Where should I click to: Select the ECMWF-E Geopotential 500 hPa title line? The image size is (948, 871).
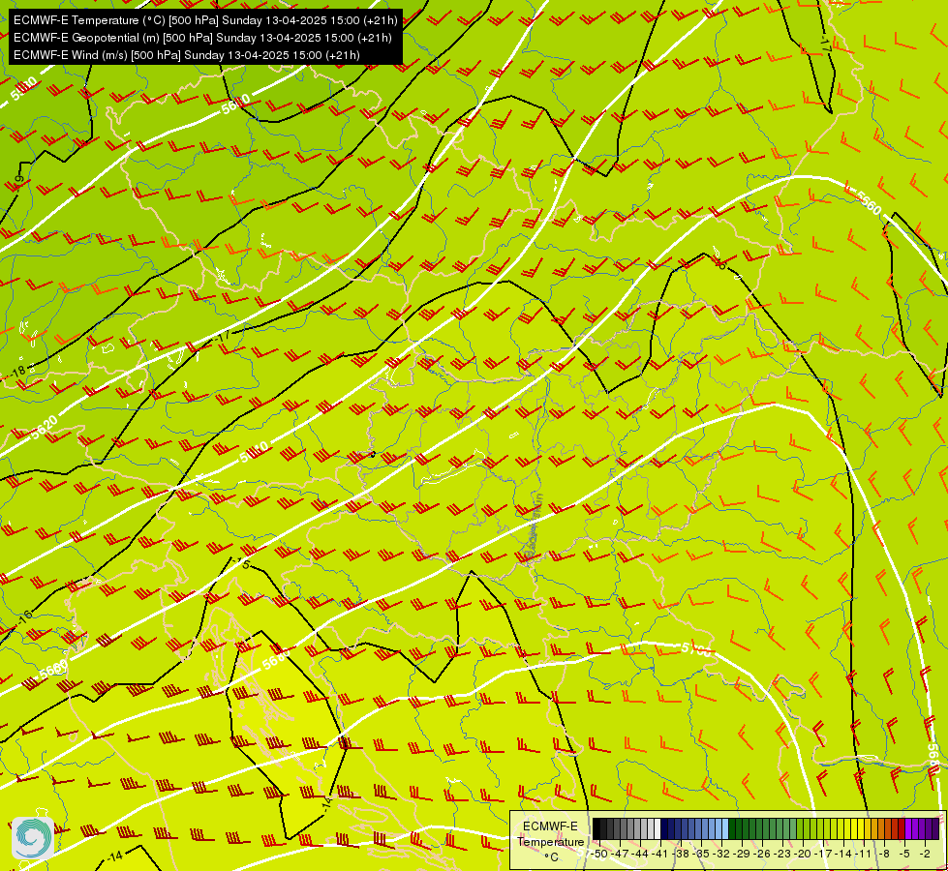202,38
